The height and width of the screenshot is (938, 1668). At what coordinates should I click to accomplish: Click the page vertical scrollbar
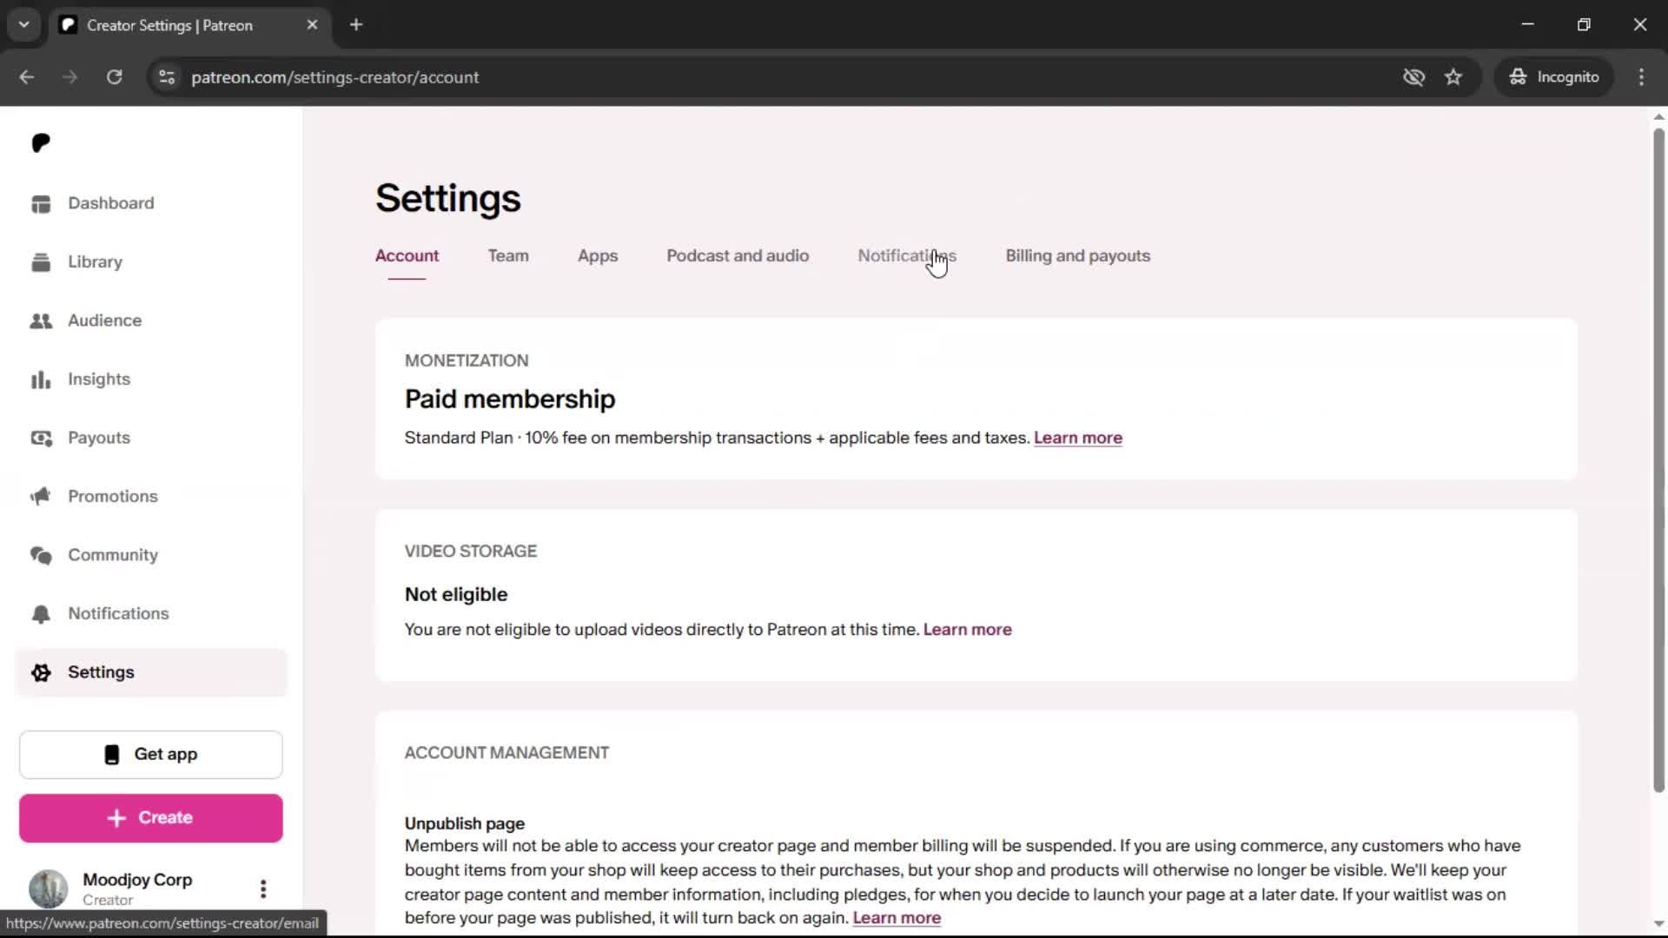click(1658, 460)
